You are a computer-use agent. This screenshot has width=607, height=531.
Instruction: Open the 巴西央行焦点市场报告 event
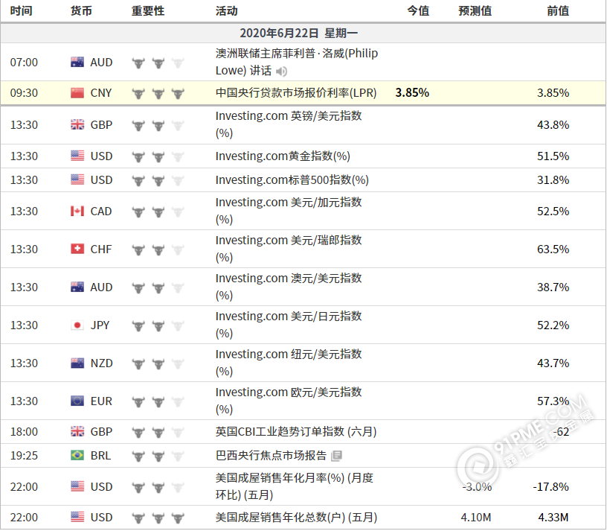click(271, 456)
